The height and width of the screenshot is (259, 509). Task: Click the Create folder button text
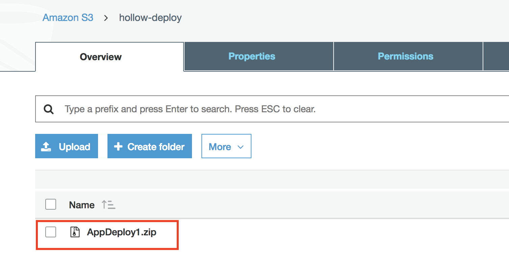[156, 147]
